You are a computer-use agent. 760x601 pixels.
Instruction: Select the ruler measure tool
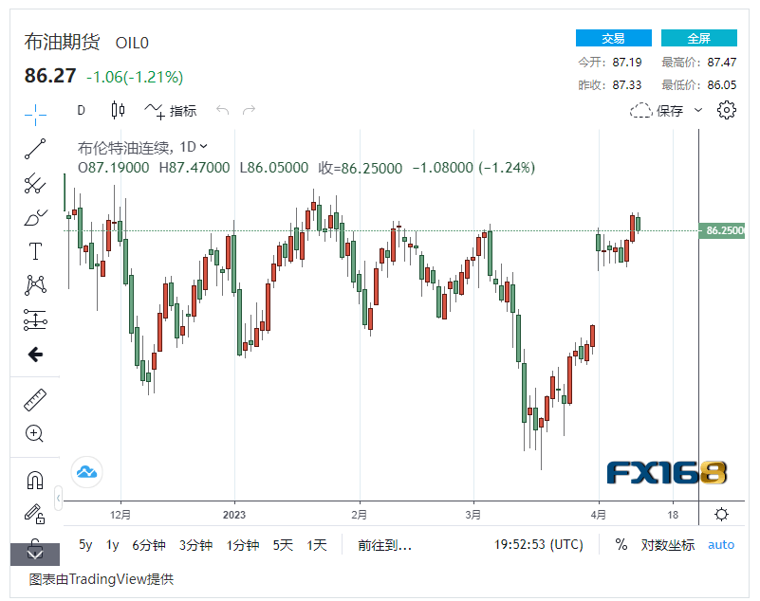35,399
